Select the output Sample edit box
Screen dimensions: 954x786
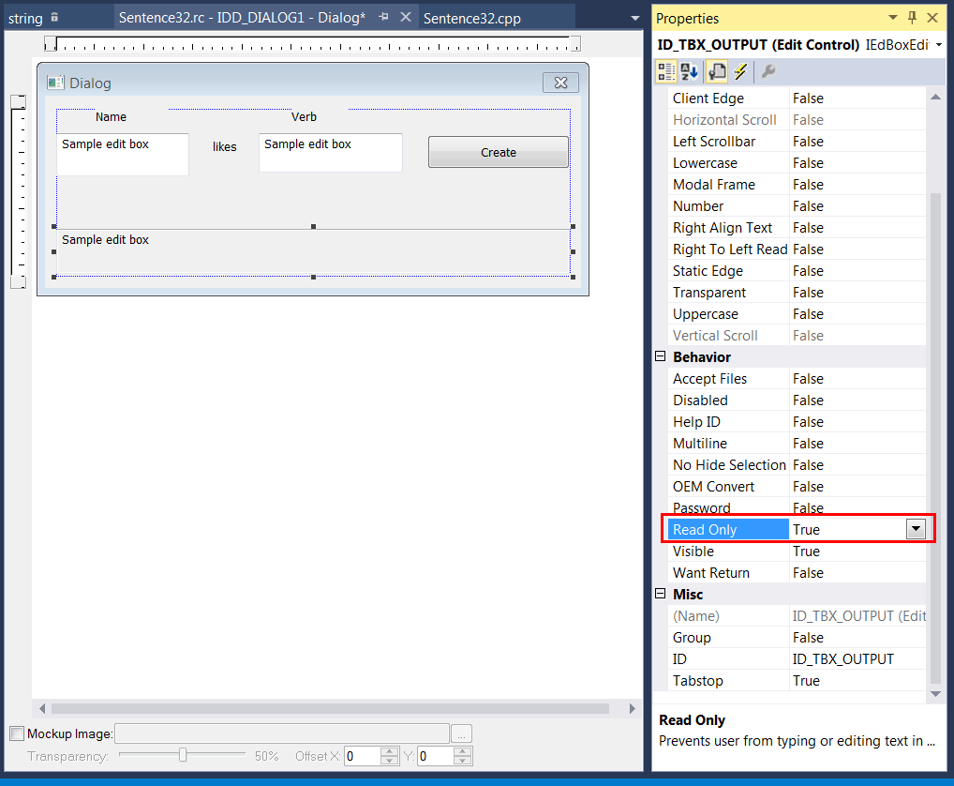pos(313,251)
